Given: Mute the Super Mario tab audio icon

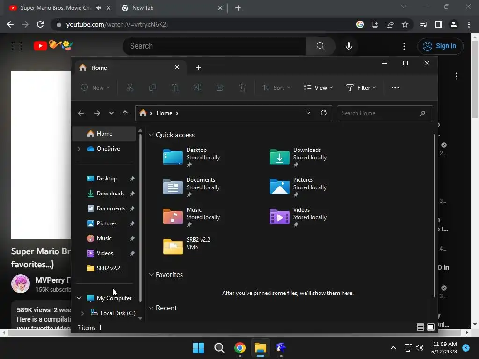Looking at the screenshot, I should (x=98, y=8).
